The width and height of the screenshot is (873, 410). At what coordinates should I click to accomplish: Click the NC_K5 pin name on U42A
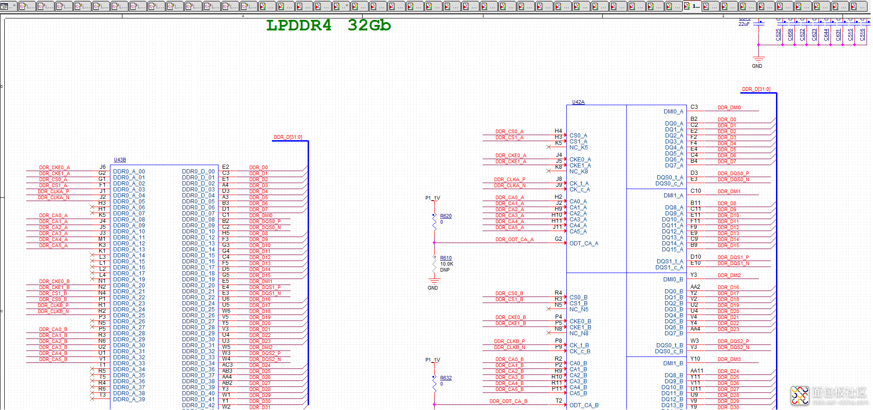point(579,148)
